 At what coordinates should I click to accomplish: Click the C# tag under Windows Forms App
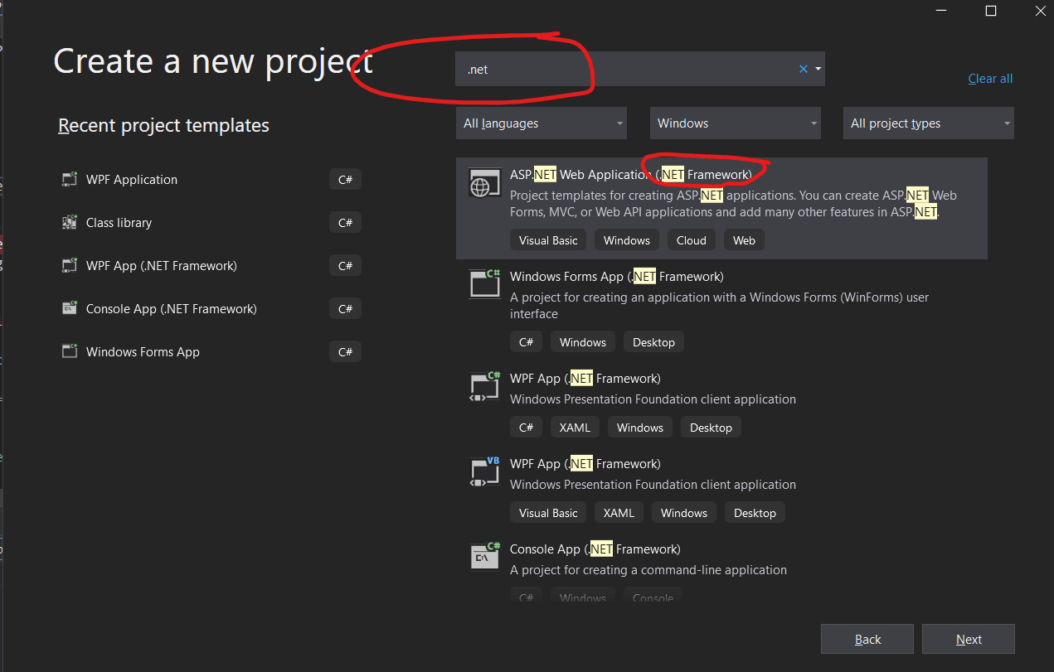tap(526, 342)
